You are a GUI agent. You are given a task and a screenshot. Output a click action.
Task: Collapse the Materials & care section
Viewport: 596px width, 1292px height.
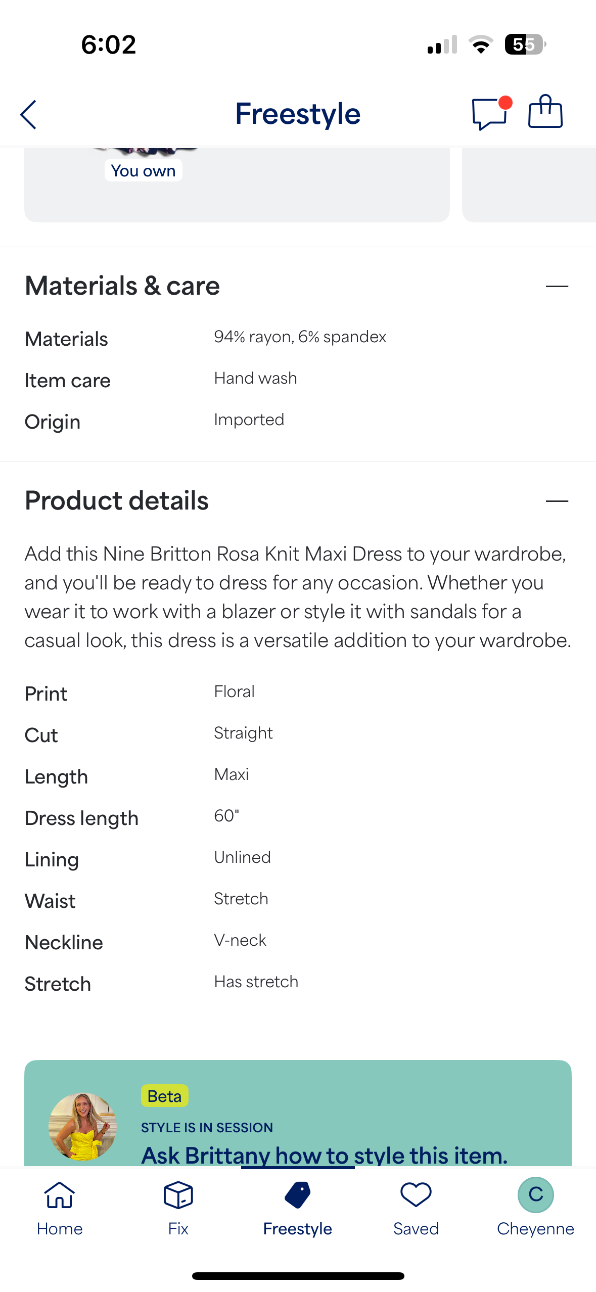[x=557, y=286]
